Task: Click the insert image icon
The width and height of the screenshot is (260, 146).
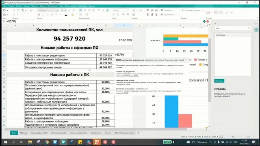Action: [x=221, y=12]
